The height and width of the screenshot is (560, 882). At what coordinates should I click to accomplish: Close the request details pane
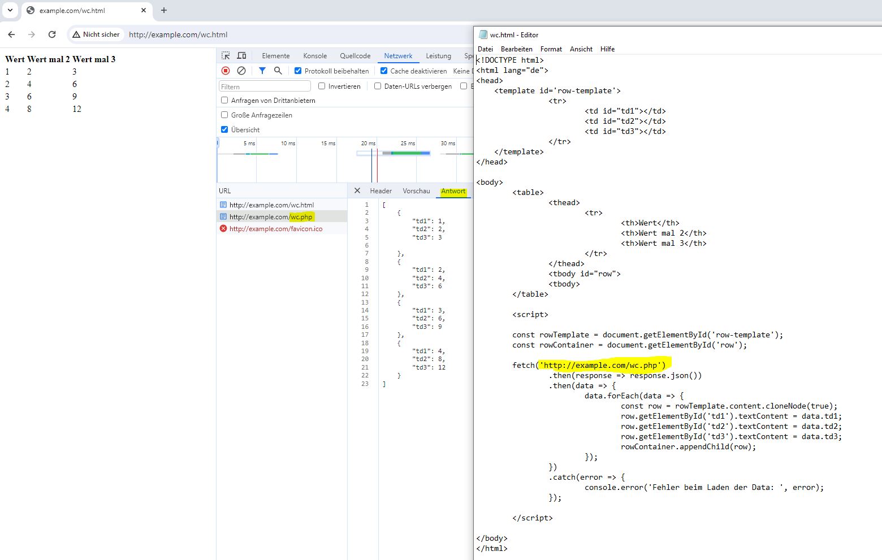(357, 190)
